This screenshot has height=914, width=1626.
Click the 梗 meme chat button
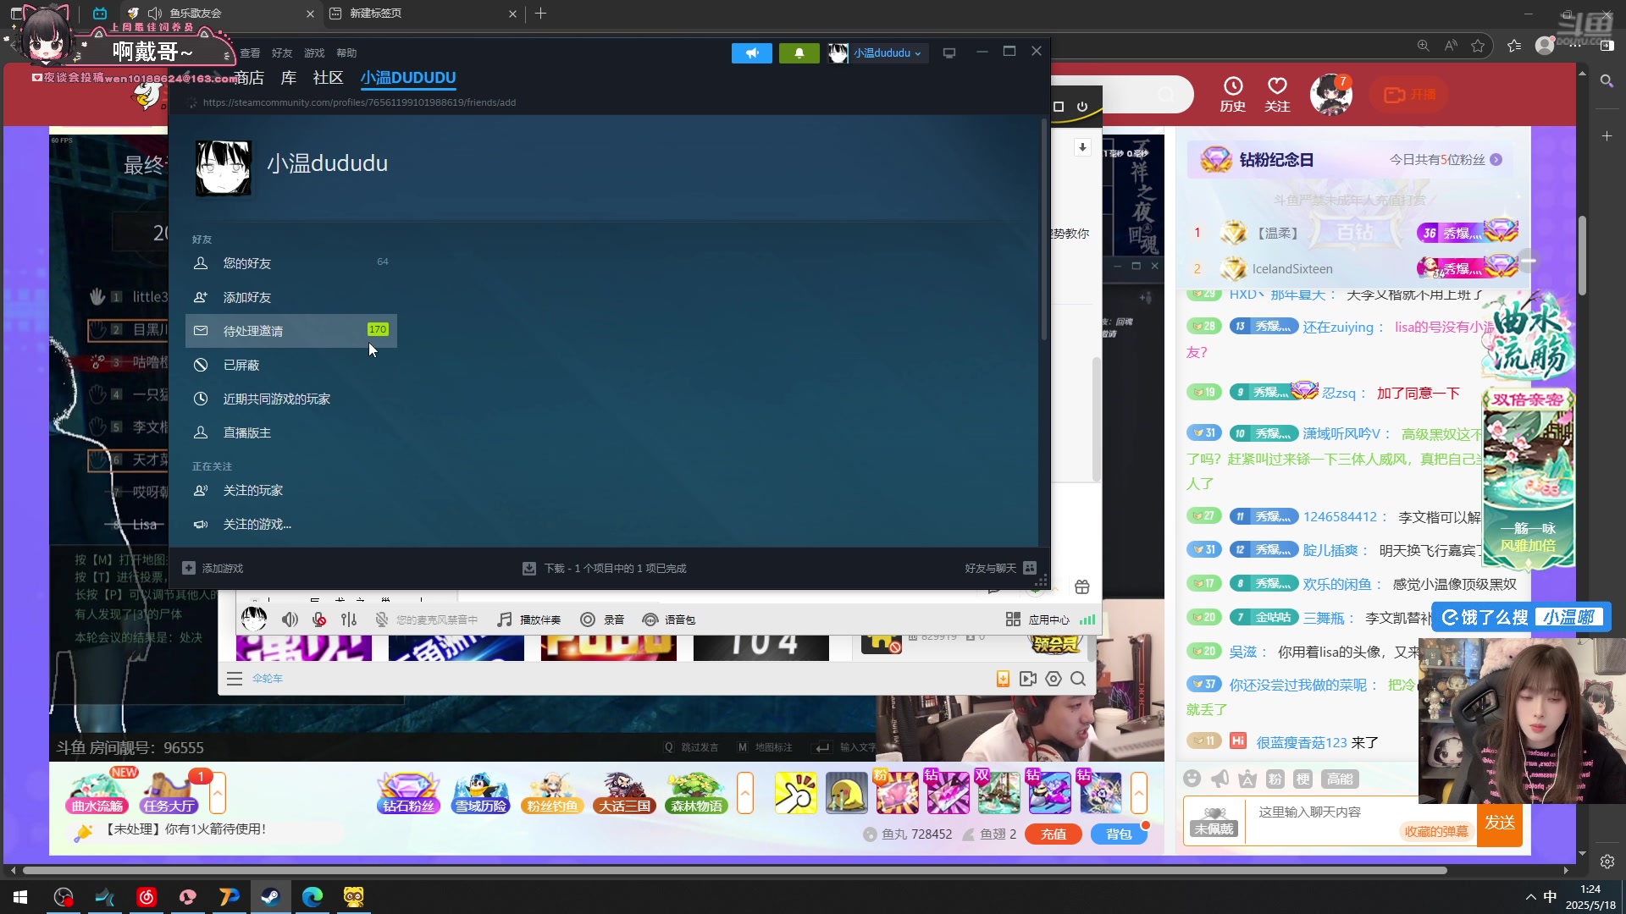(x=1303, y=779)
